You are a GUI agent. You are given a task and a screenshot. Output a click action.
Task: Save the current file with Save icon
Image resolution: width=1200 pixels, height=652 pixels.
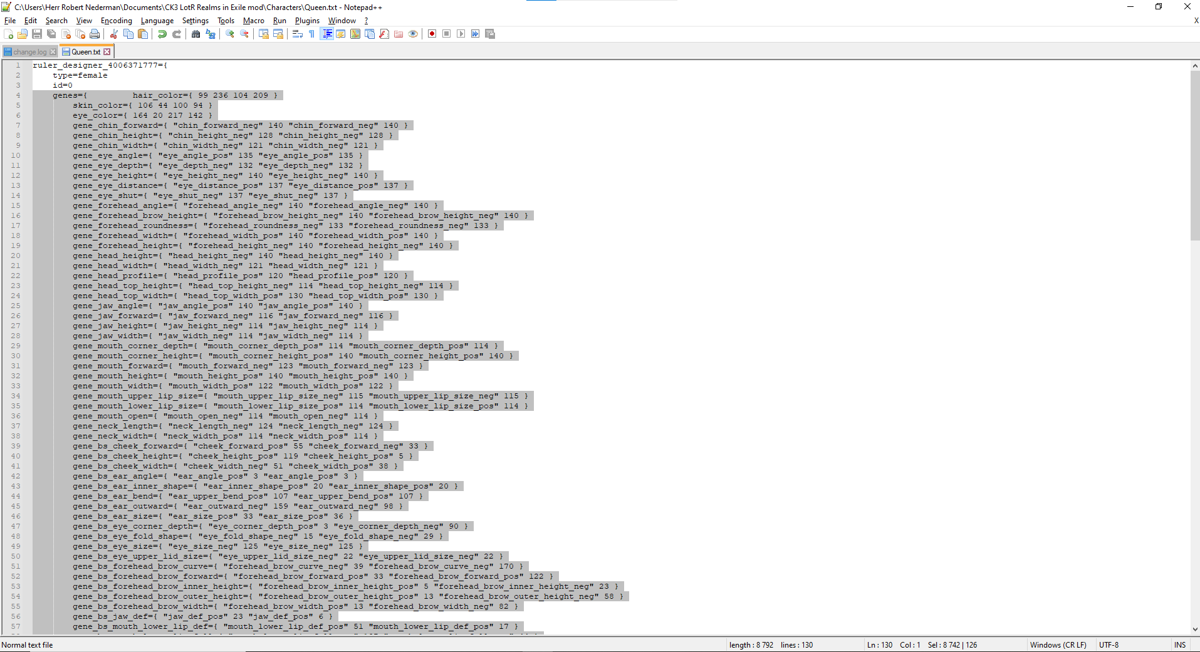37,34
